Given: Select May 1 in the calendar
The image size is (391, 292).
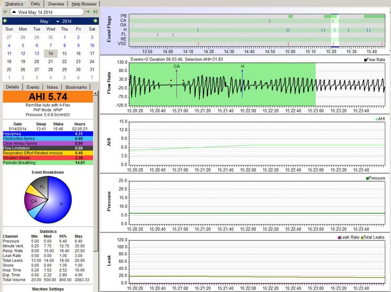Looking at the screenshot, I should click(x=64, y=37).
